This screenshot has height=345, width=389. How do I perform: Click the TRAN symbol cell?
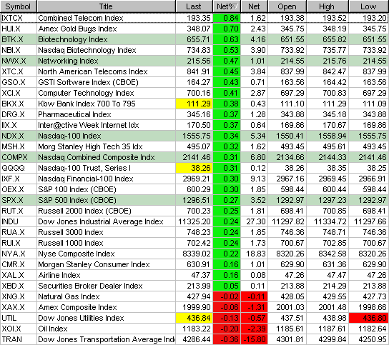(x=19, y=339)
